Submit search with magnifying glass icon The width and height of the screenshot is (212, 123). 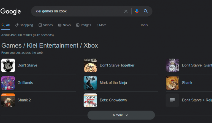click(x=146, y=11)
